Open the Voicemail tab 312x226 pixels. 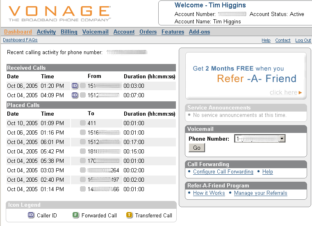click(x=95, y=32)
